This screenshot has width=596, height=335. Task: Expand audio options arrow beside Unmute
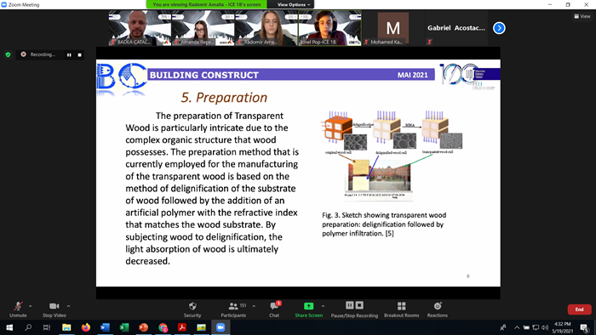click(x=31, y=306)
